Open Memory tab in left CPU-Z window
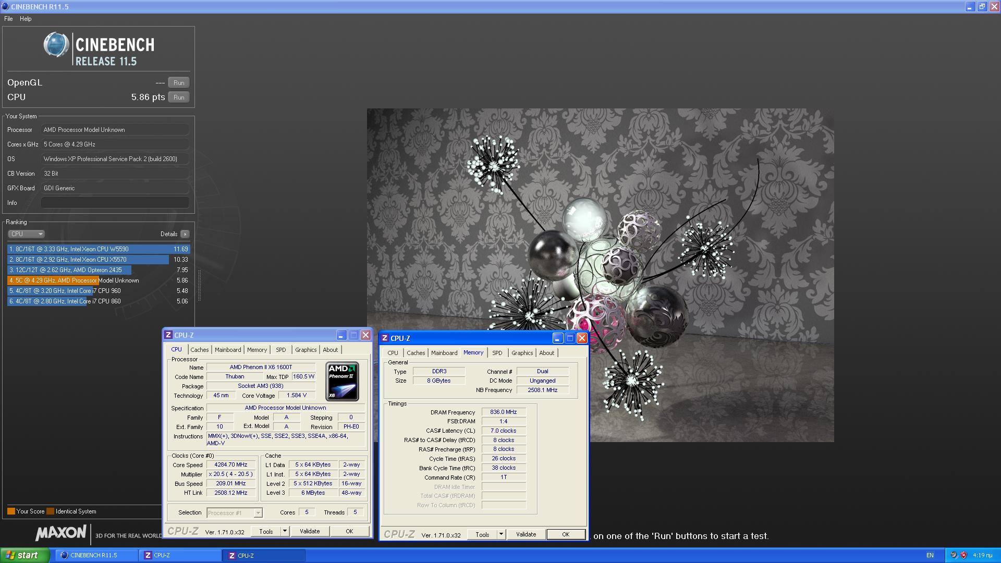This screenshot has height=563, width=1001. (x=257, y=350)
